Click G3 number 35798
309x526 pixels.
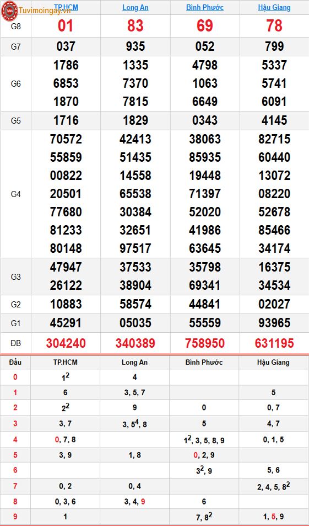pos(205,267)
